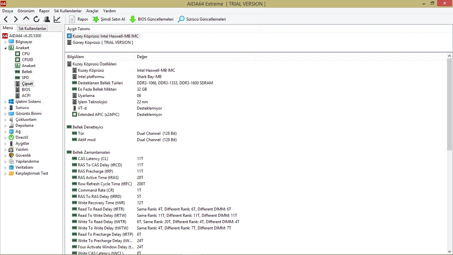453x255 pixels.
Task: Select Kuzey Köprüsü: Intel Haswell-MB IMC device
Action: pyautogui.click(x=103, y=36)
